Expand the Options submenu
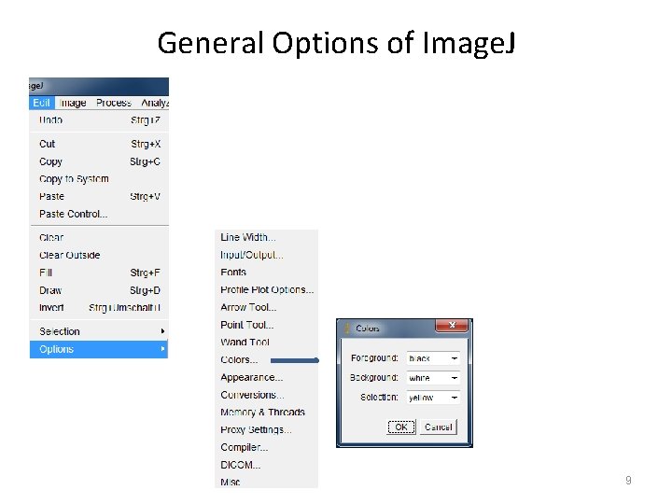This screenshot has height=504, width=672. coord(99,349)
